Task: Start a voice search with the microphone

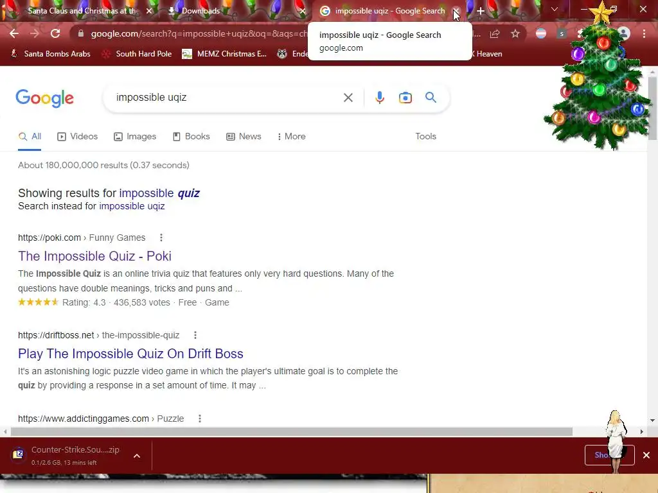Action: [379, 98]
